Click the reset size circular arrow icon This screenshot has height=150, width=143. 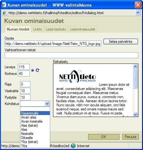pos(37,70)
